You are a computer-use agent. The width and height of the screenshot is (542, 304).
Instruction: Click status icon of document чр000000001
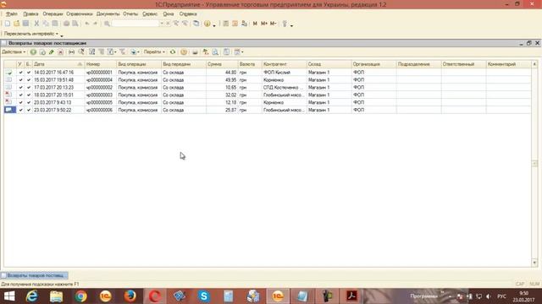point(9,73)
